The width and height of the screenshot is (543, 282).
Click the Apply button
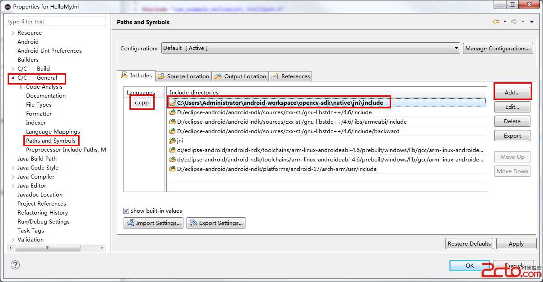516,243
